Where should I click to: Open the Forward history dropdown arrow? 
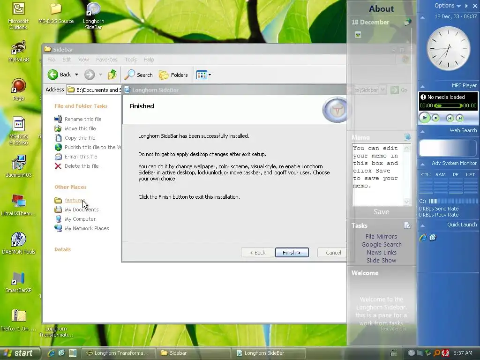click(x=100, y=75)
